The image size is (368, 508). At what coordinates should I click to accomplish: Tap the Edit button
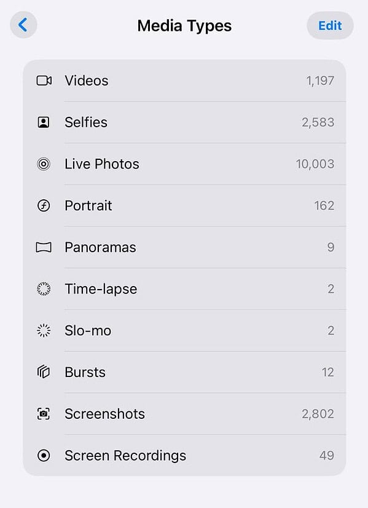point(330,26)
